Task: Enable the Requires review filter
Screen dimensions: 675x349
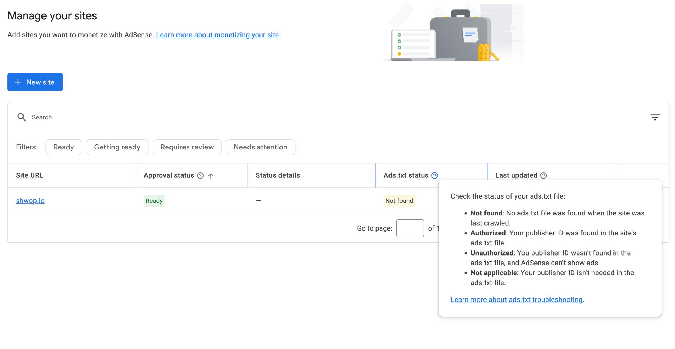Action: click(187, 147)
